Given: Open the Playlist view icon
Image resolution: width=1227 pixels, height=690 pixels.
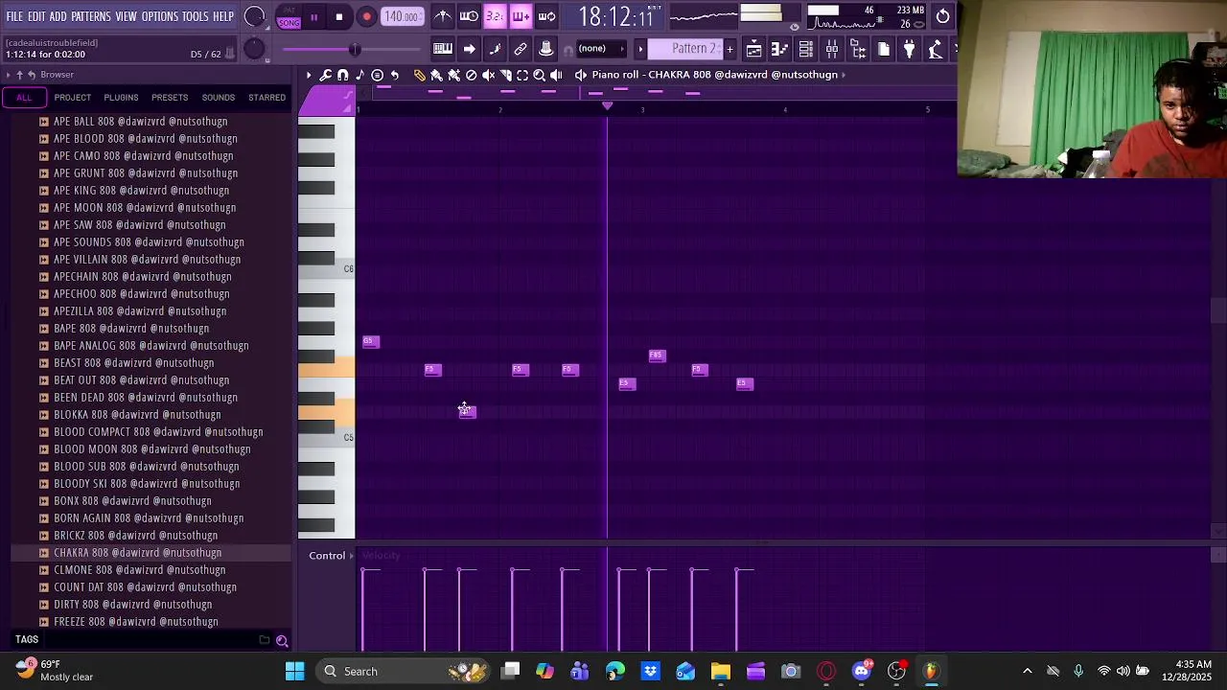Looking at the screenshot, I should [x=754, y=49].
